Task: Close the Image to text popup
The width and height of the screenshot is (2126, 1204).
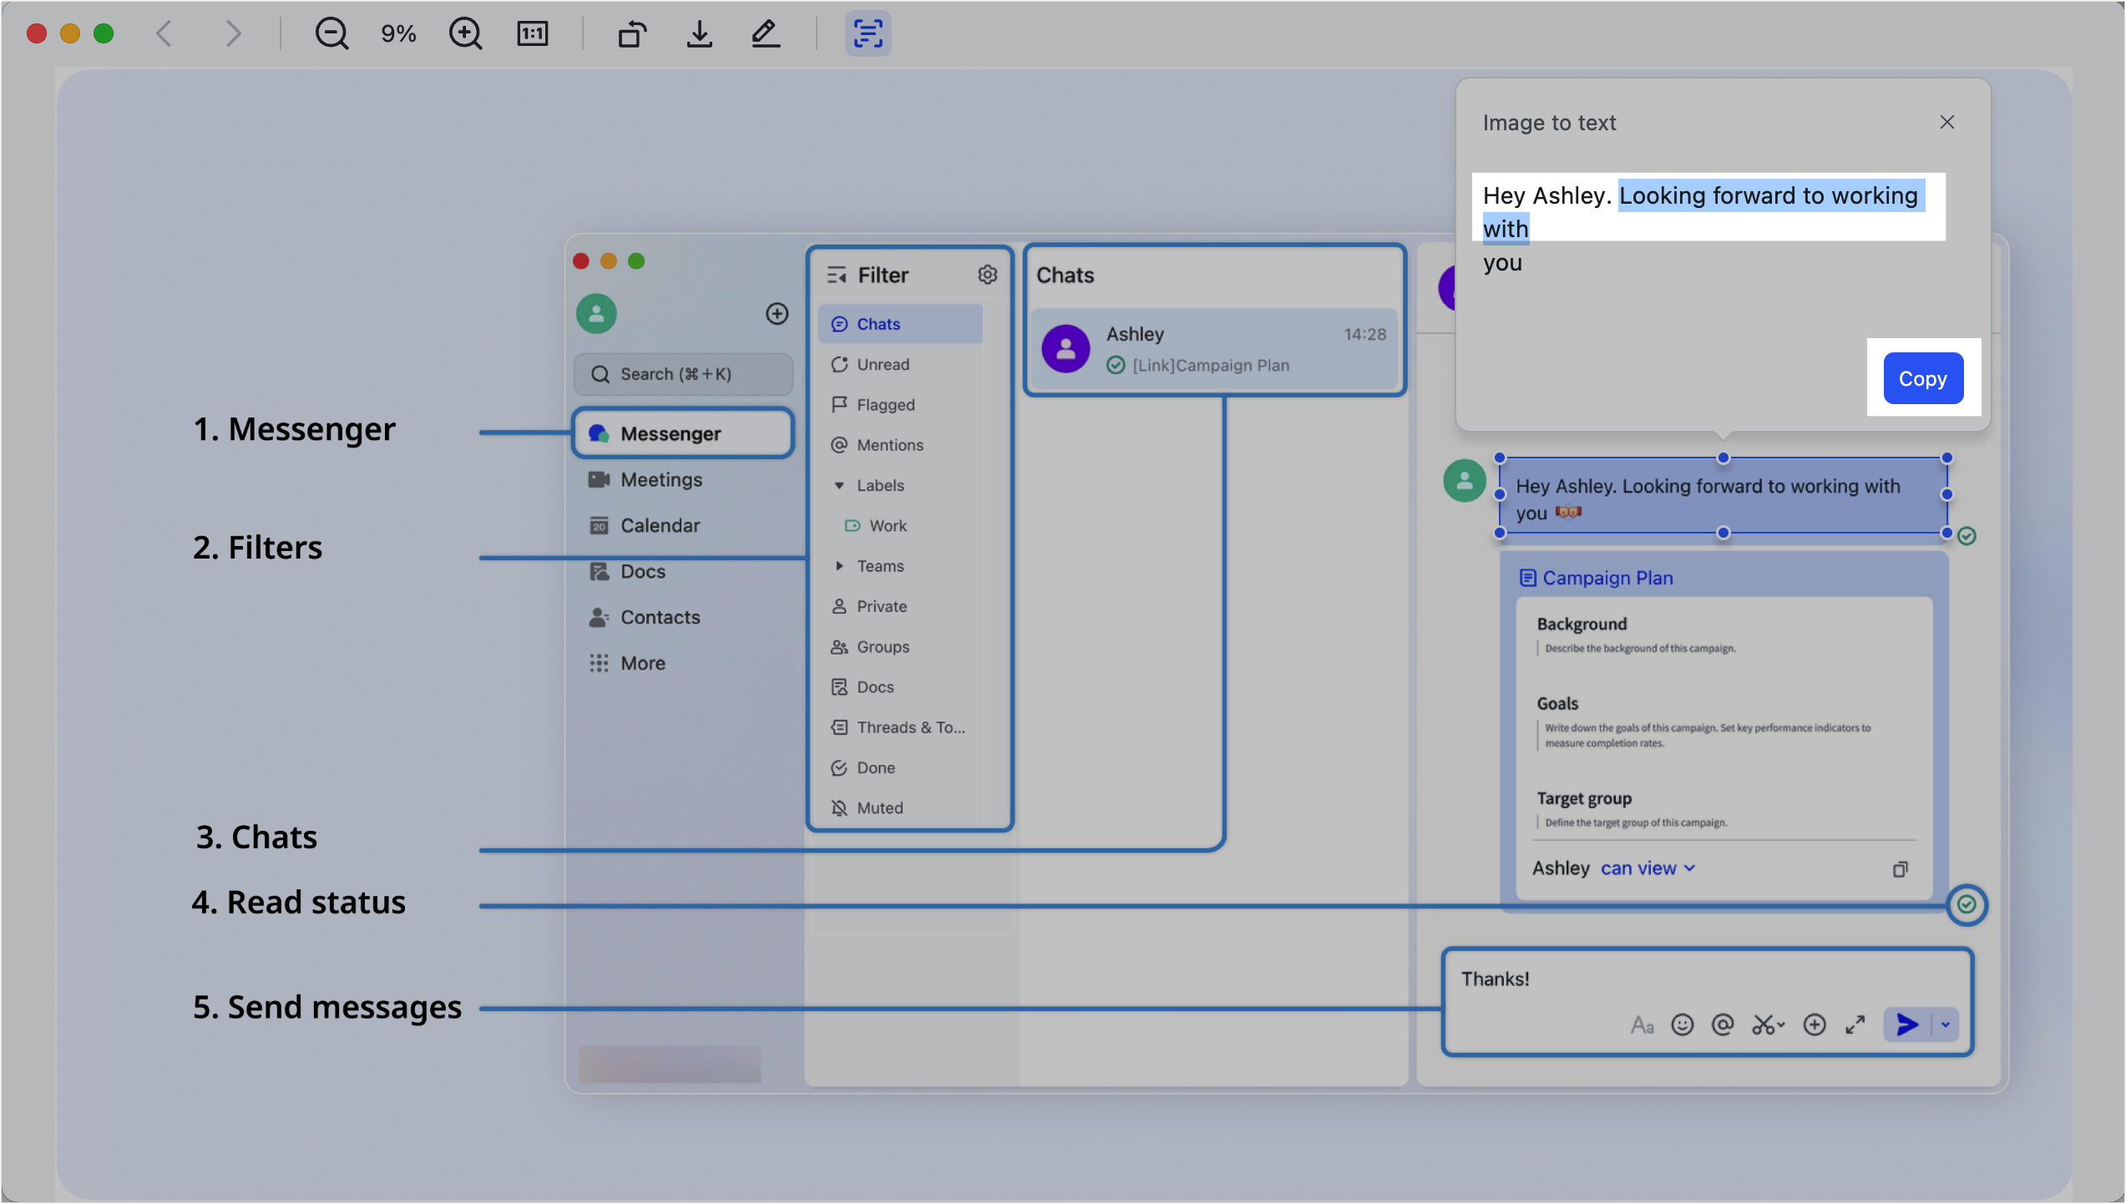Action: (1946, 123)
